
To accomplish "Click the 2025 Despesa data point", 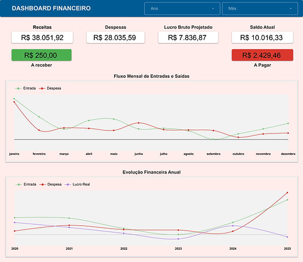I will coord(287,193).
